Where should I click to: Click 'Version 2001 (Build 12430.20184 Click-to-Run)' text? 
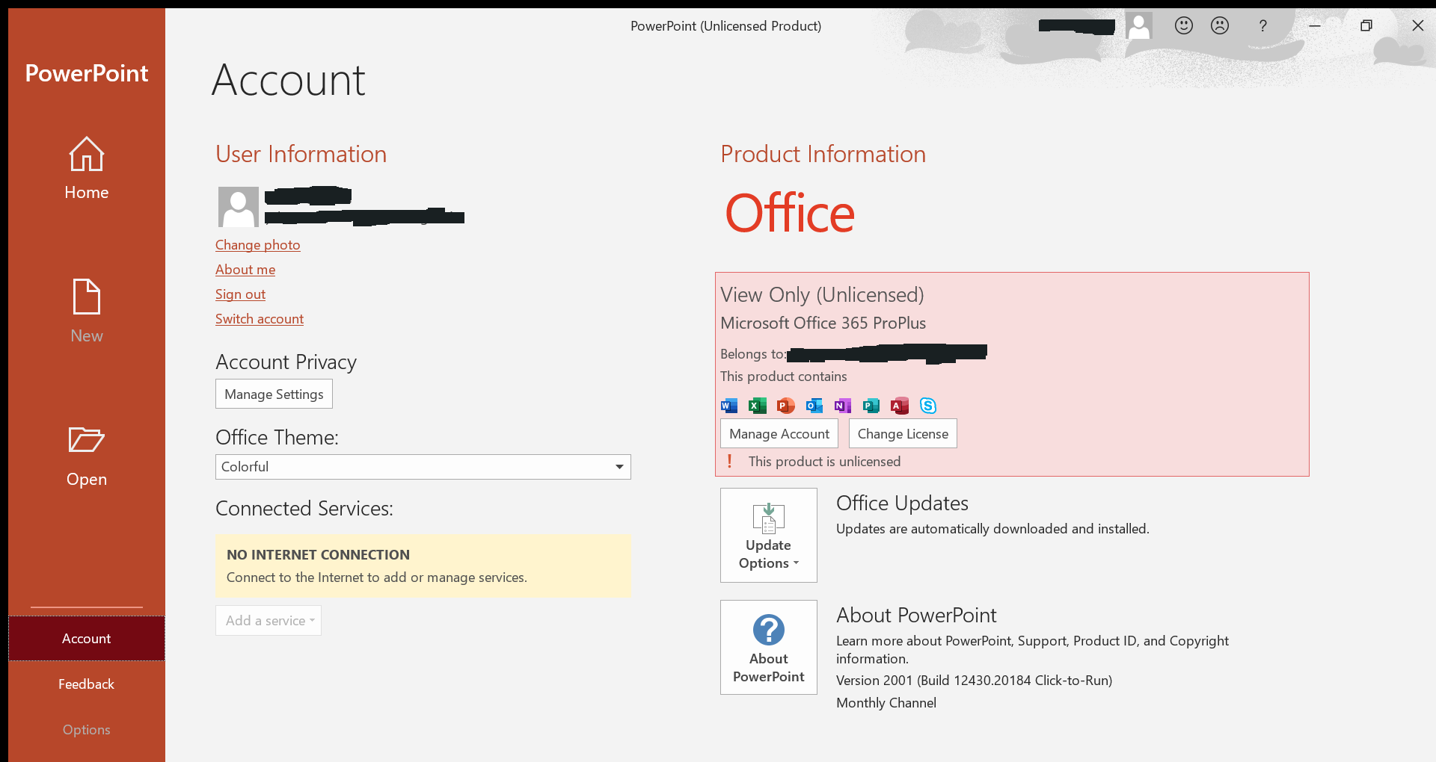(974, 681)
